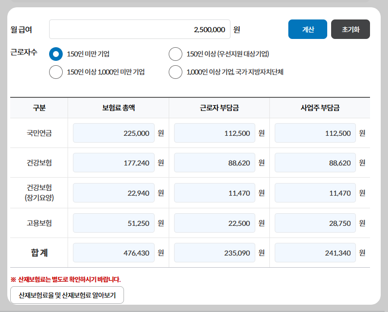The height and width of the screenshot is (312, 388).
Task: Click the 월 급여 label
Action: pyautogui.click(x=21, y=30)
